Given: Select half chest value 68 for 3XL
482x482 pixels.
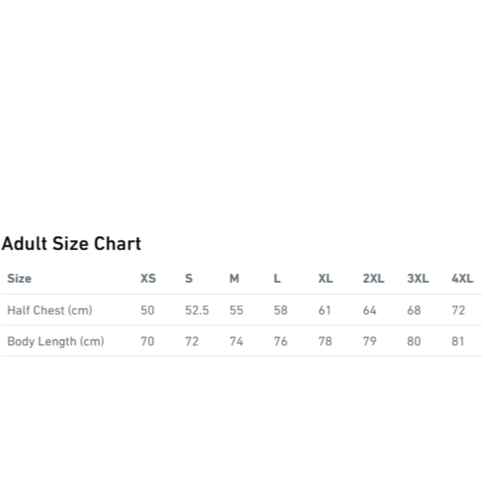Looking at the screenshot, I should click(x=414, y=310).
